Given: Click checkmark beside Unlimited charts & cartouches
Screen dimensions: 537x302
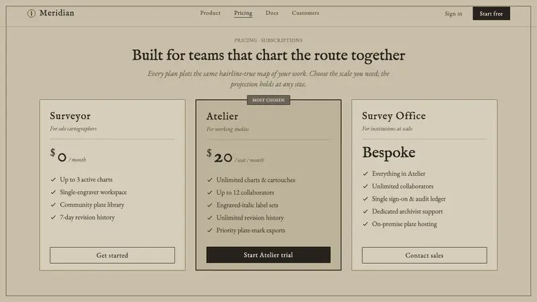Looking at the screenshot, I should [x=209, y=180].
